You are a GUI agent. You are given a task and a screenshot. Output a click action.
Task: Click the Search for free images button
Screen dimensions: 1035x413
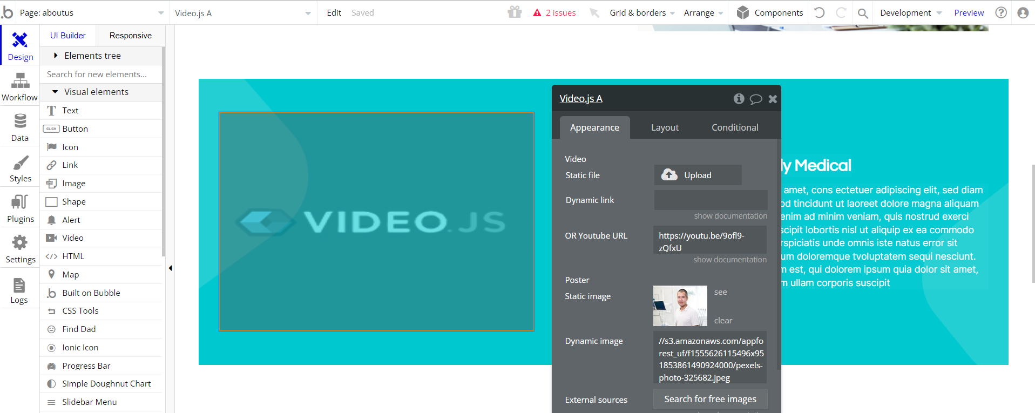710,399
